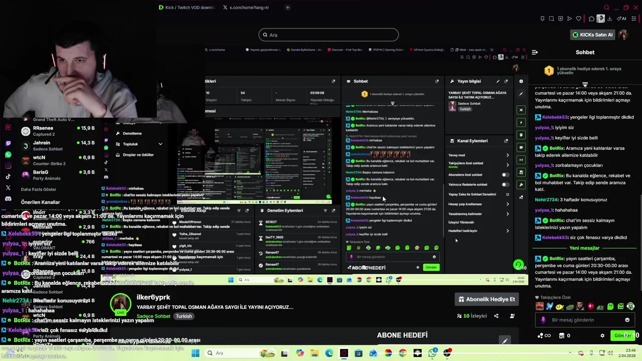Open the TikTok icon in left sidebar

[x=8, y=176]
